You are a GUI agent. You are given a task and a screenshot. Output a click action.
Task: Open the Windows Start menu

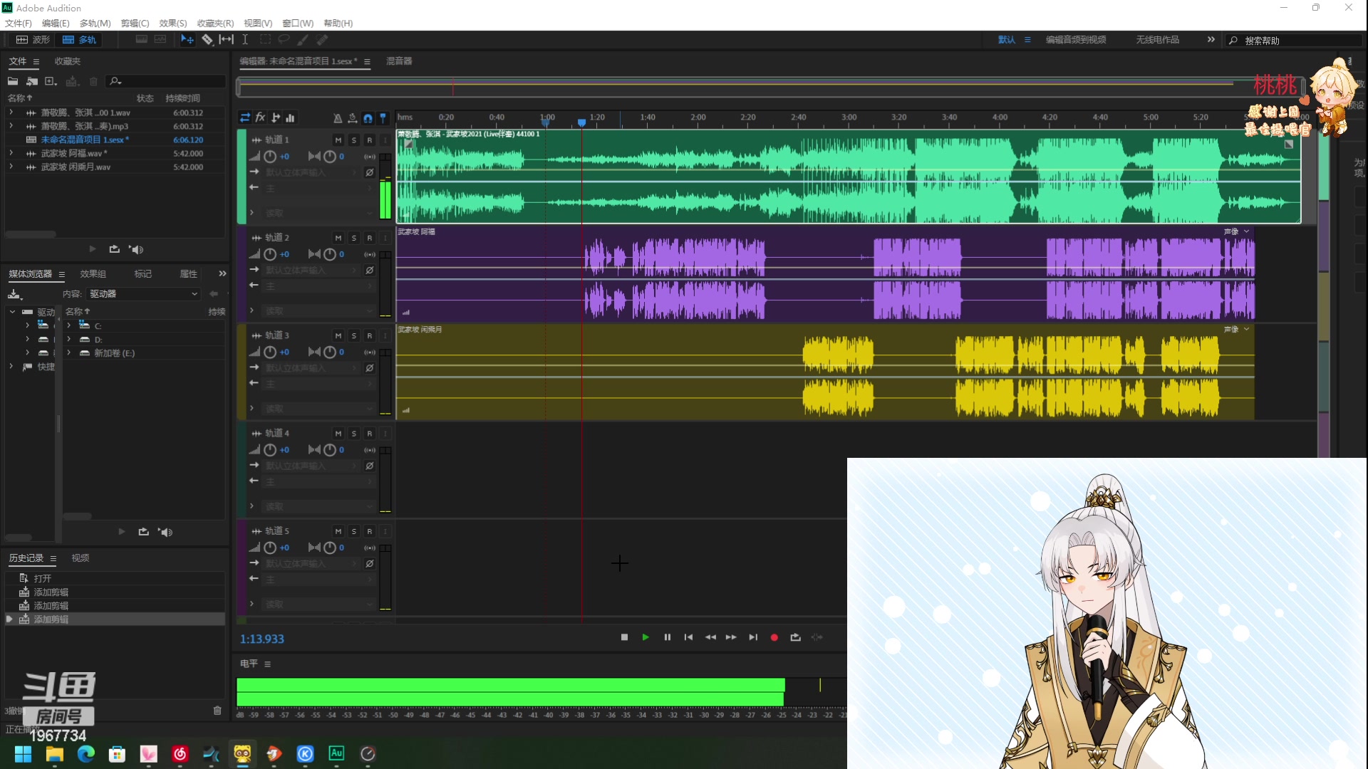click(23, 753)
